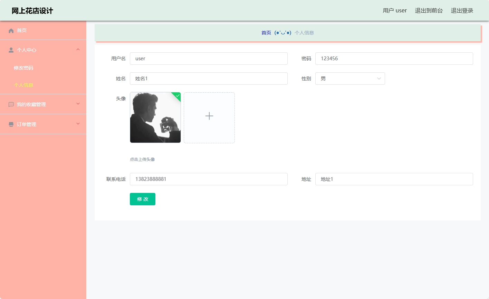The width and height of the screenshot is (489, 299).
Task: Open the 首页 breadcrumb link
Action: [x=266, y=32]
